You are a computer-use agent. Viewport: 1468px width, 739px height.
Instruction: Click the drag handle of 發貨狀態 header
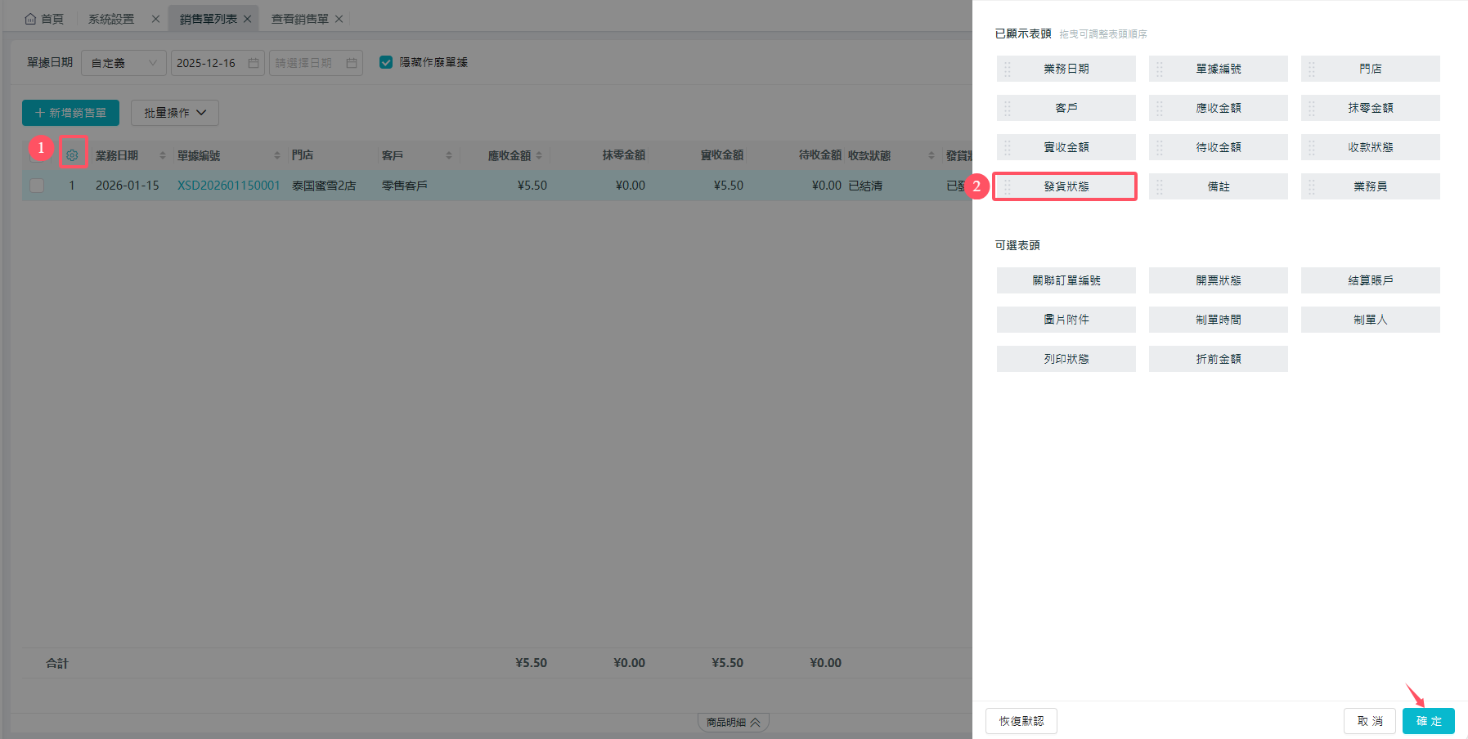click(x=1007, y=186)
